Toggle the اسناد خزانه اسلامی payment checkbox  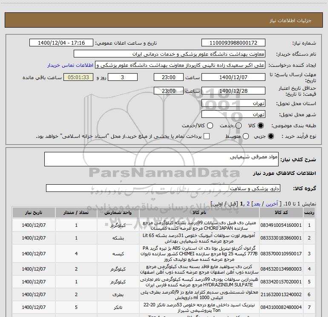pos(207,136)
